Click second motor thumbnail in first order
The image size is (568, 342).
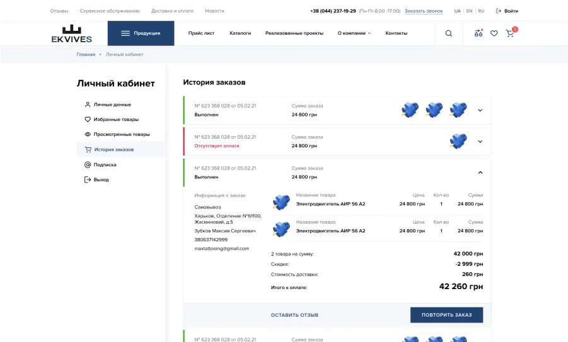pos(434,110)
